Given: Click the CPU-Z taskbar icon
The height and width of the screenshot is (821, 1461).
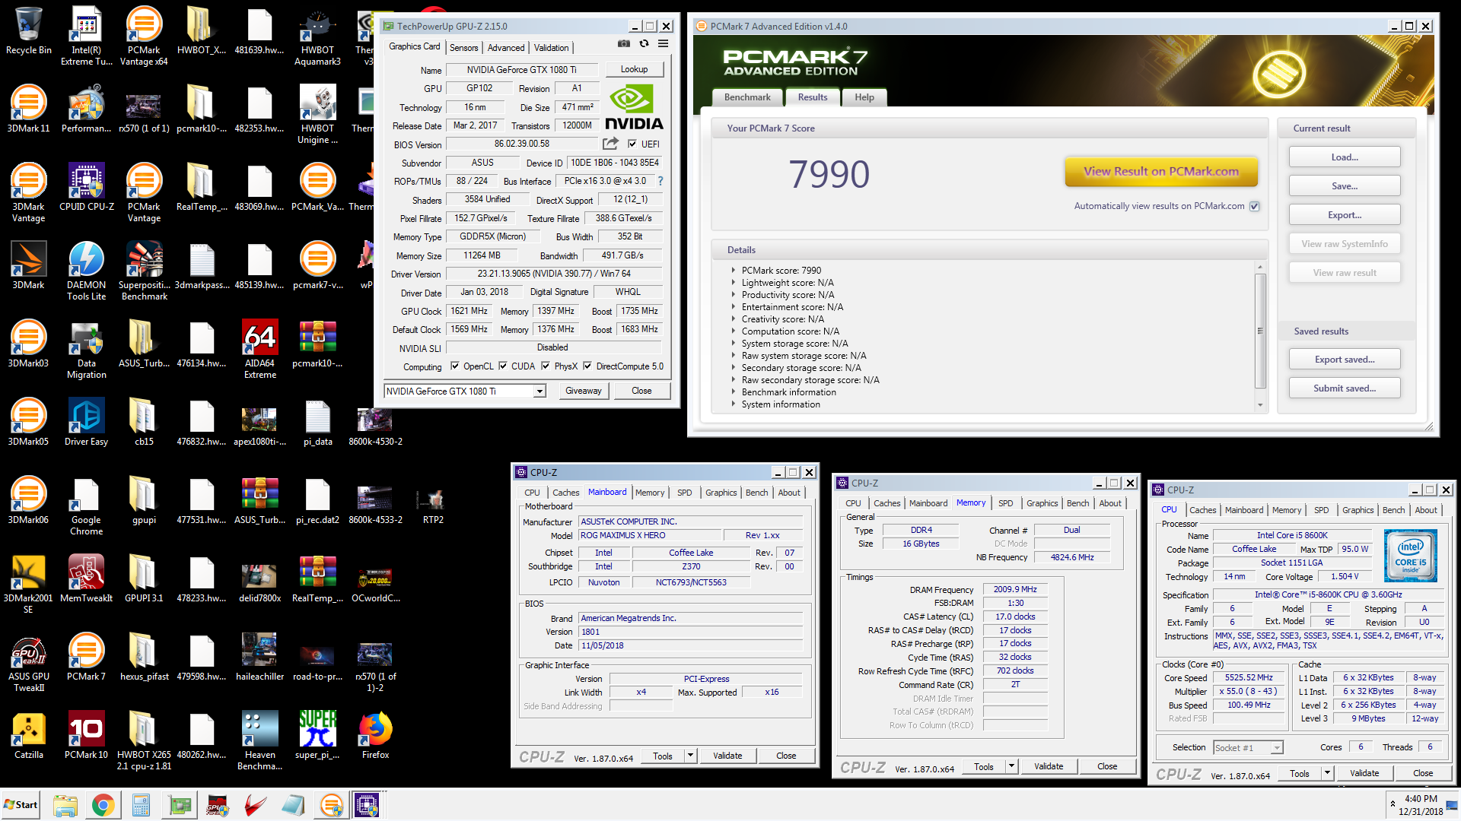Looking at the screenshot, I should [x=368, y=805].
